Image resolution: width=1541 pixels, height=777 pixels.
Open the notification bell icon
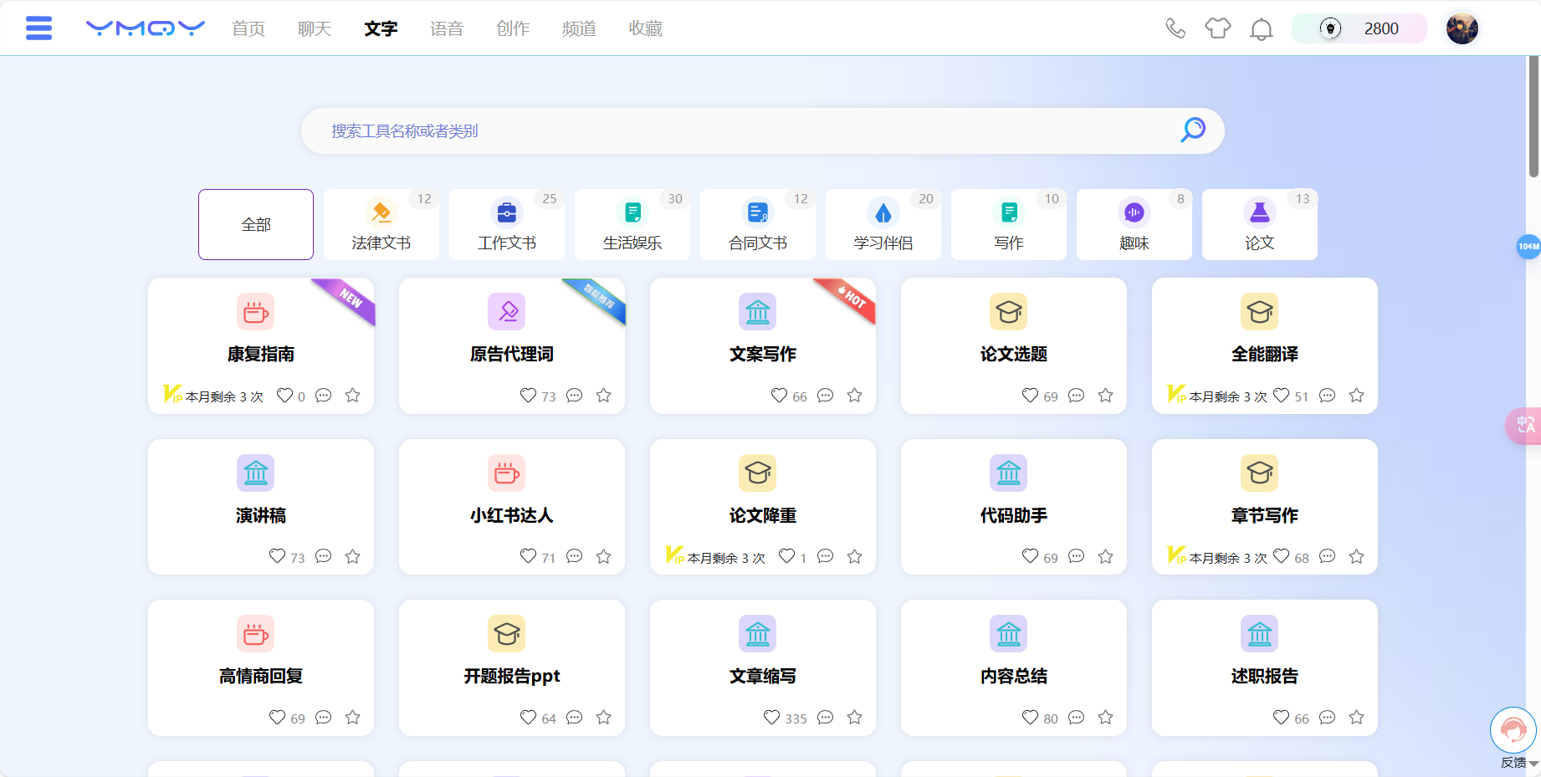click(1262, 28)
